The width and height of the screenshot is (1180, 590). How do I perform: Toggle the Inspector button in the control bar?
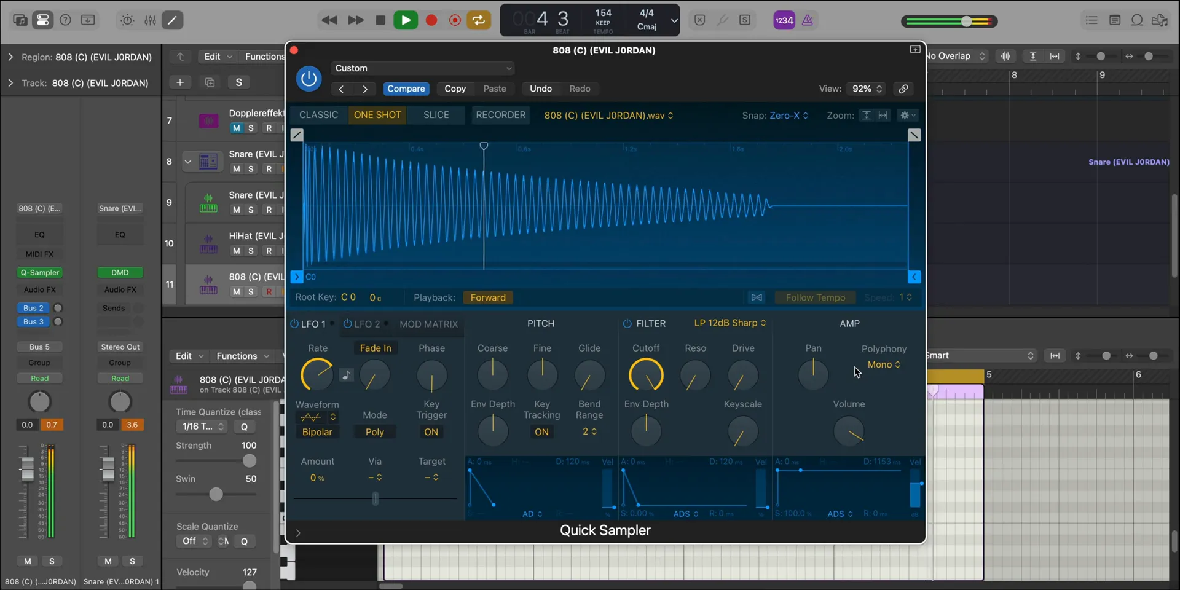click(42, 20)
